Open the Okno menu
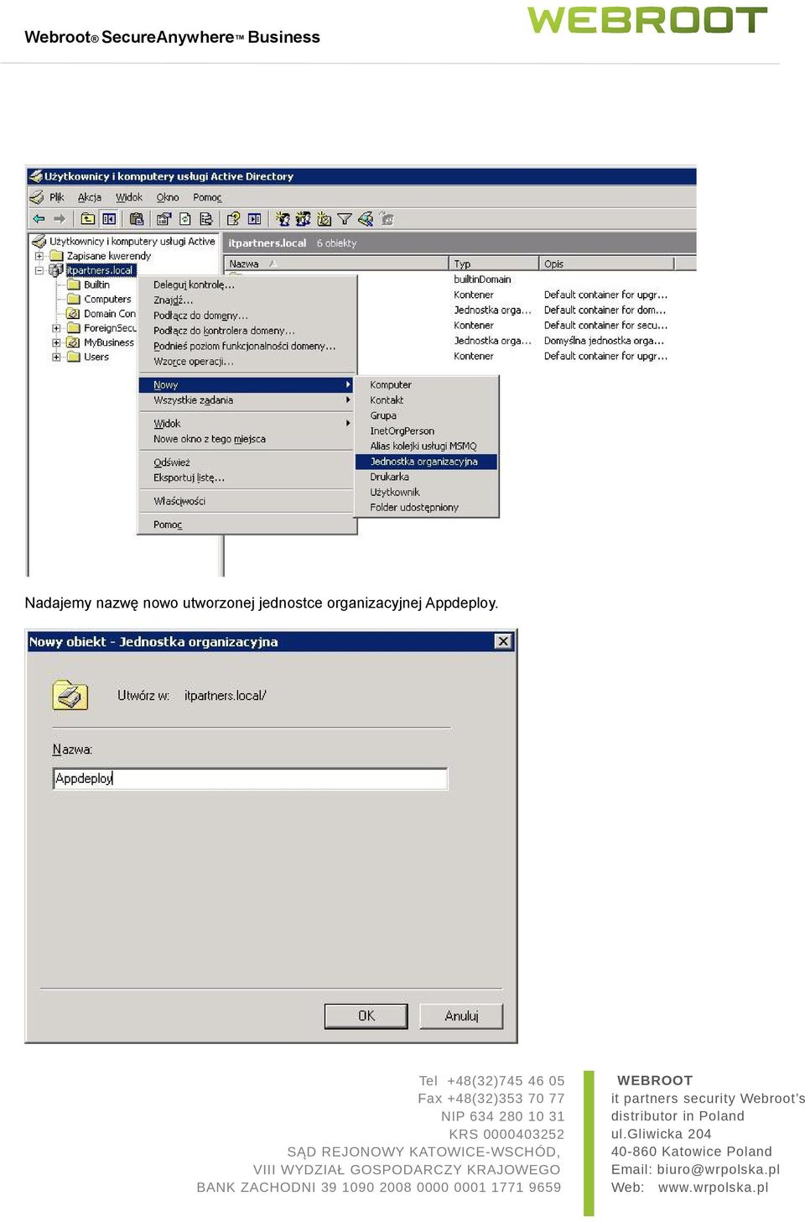The height and width of the screenshot is (1222, 805). 168,197
